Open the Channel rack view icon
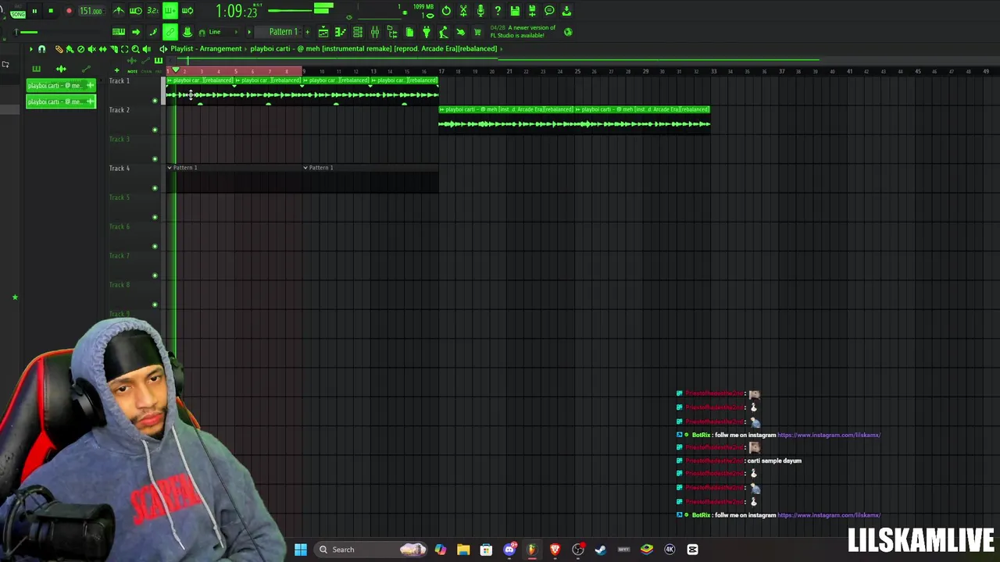This screenshot has height=562, width=1000. [358, 32]
